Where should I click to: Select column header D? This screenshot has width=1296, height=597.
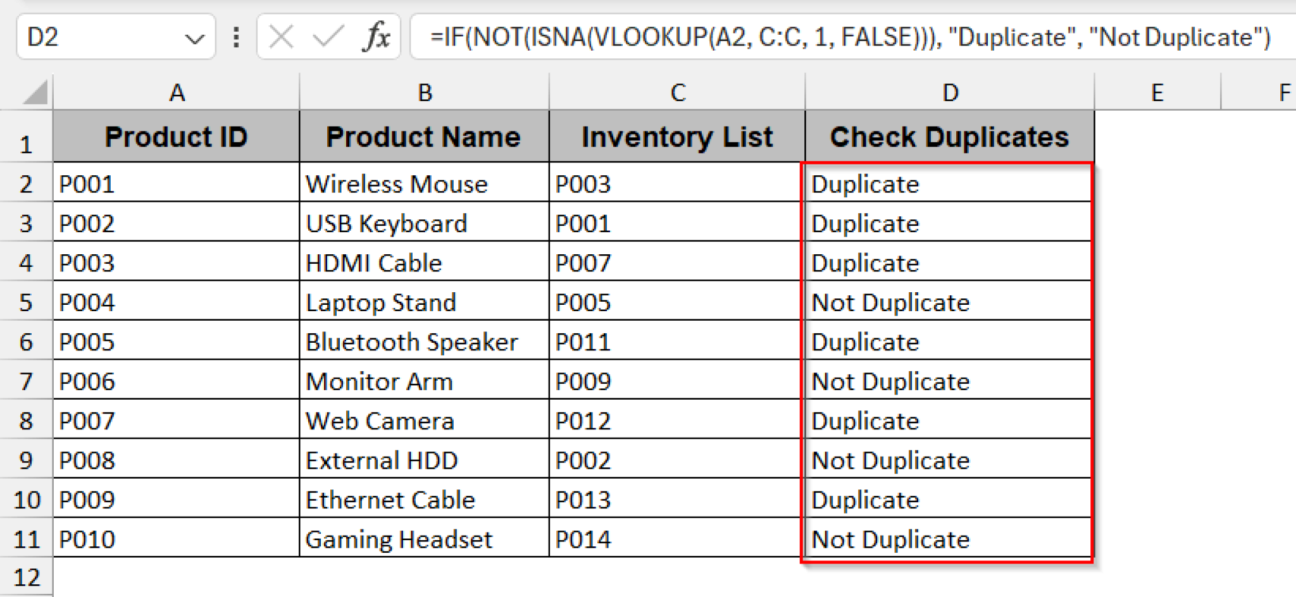tap(949, 92)
